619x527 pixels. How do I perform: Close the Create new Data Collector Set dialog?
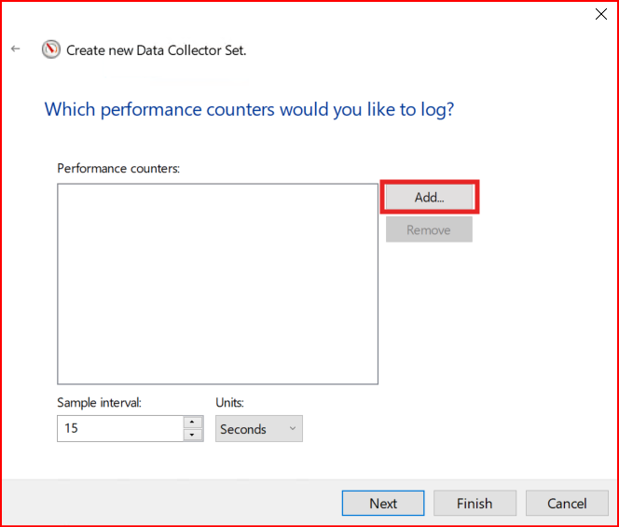pyautogui.click(x=602, y=14)
